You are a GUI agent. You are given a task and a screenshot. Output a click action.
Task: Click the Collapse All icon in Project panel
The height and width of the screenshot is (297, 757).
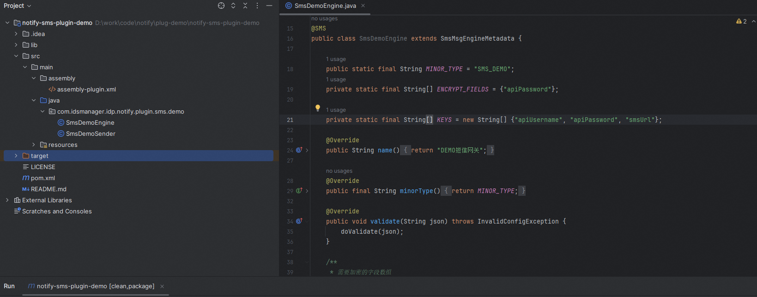(x=245, y=6)
